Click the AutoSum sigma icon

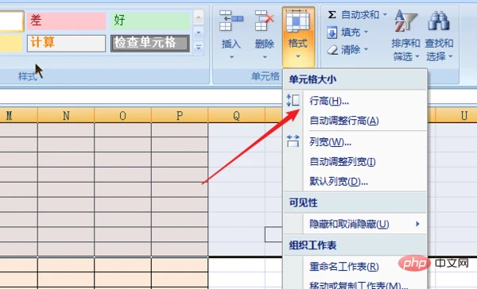pyautogui.click(x=332, y=14)
